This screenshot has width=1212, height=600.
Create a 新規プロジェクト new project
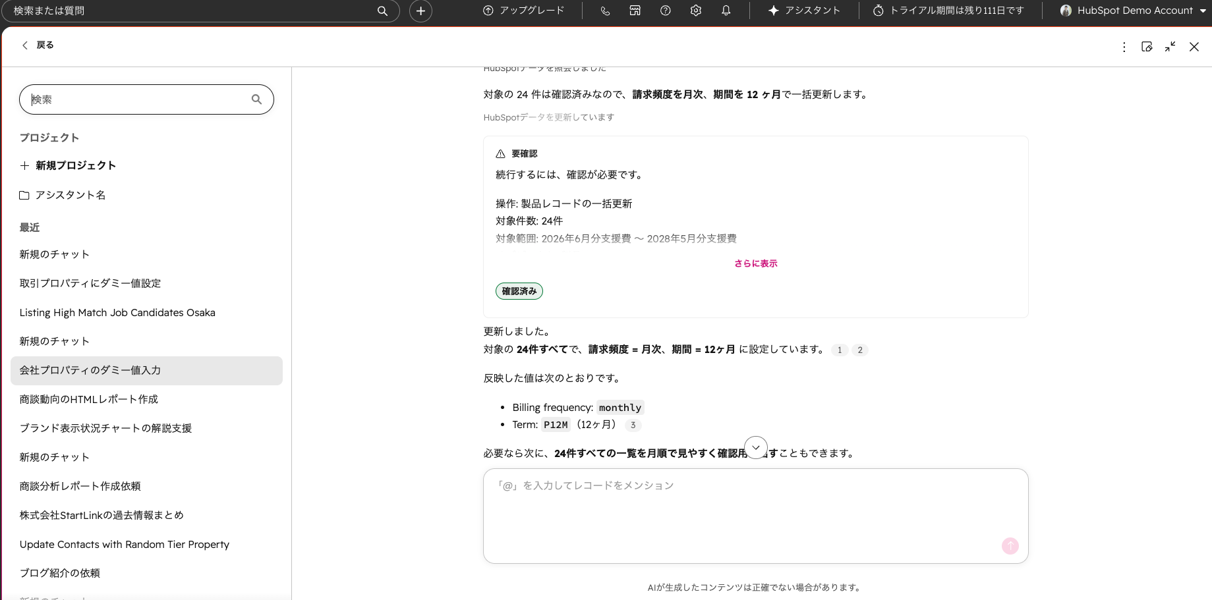pos(68,165)
